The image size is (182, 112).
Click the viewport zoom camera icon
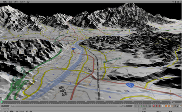tap(176, 2)
